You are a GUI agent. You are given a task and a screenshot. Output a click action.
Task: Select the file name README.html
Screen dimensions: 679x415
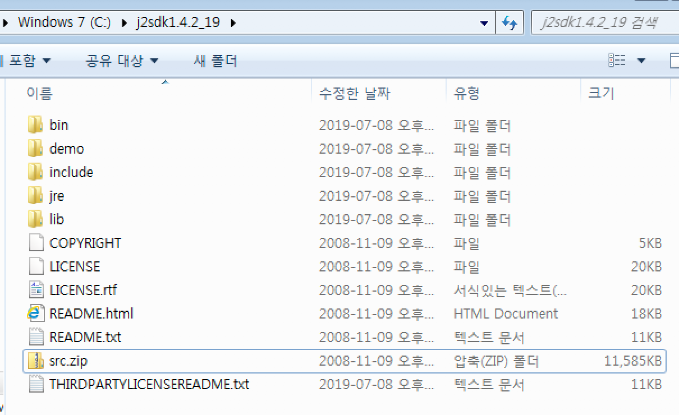pos(91,313)
